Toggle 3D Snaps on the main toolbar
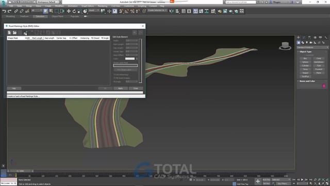Viewport: 330px width, 186px height. click(121, 11)
